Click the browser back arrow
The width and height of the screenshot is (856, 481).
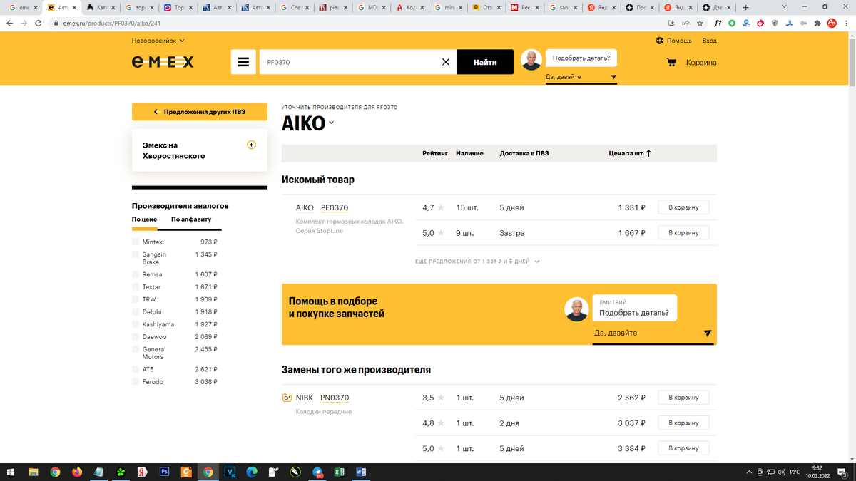[9, 23]
